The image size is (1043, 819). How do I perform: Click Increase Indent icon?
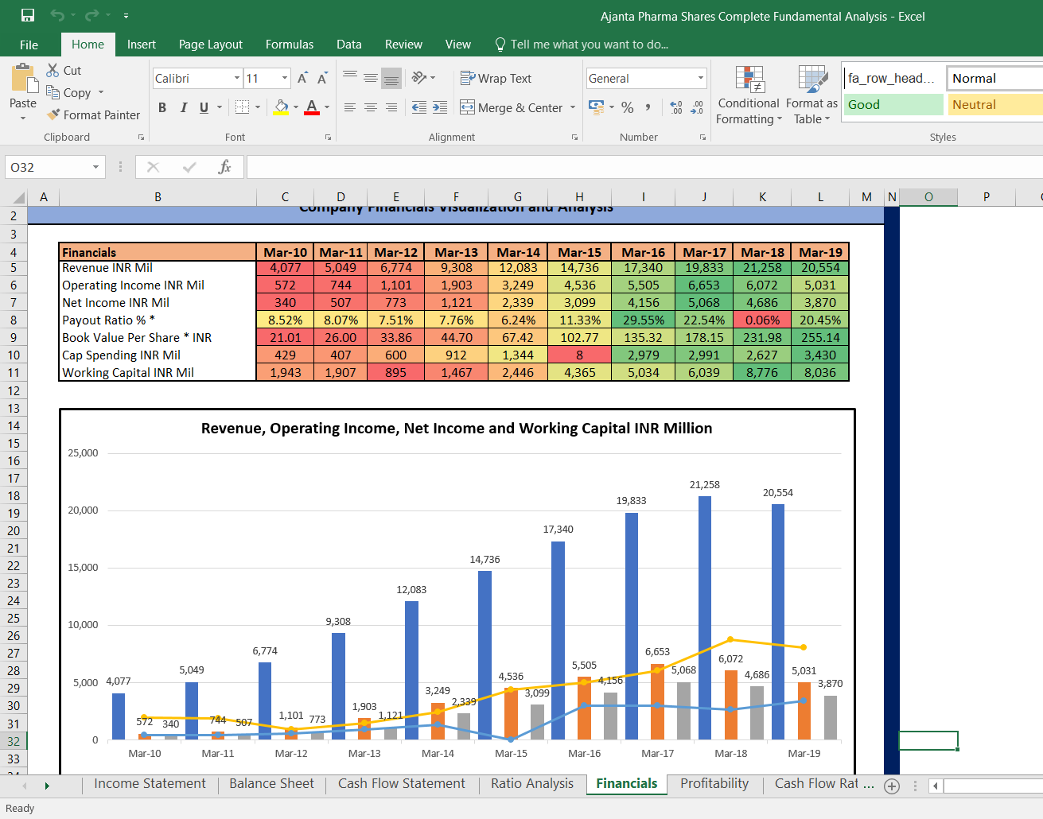(x=440, y=107)
